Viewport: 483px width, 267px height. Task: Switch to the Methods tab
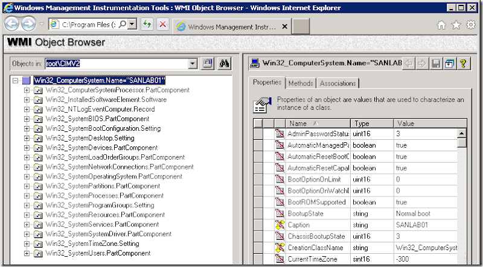click(301, 83)
